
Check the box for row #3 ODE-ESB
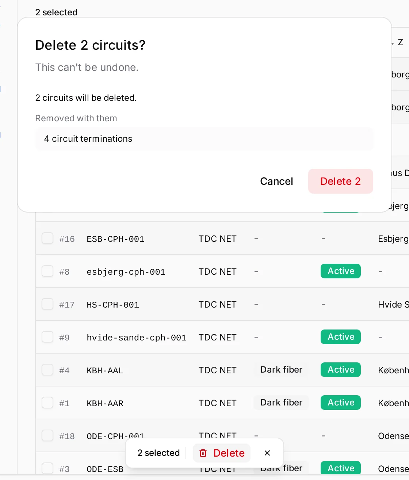click(47, 468)
